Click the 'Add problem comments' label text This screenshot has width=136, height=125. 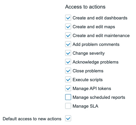click(96, 44)
